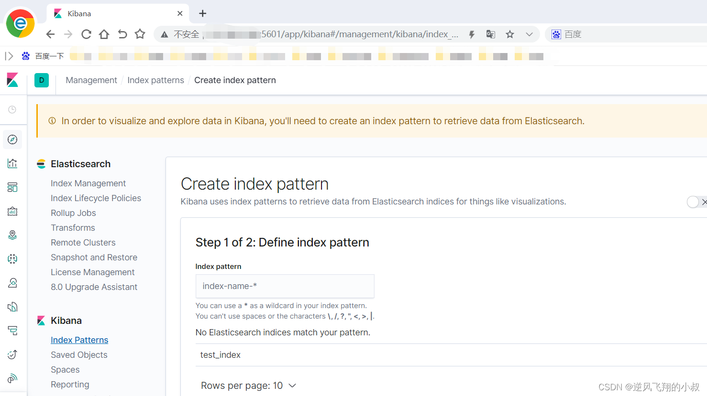Switch to the Kibana browser tab
This screenshot has height=396, width=707.
click(79, 13)
